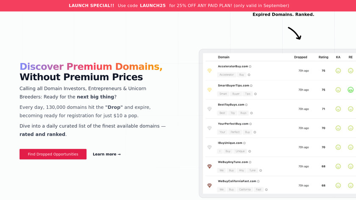356x200 pixels.
Task: Select the 'Unique' keyword tag under IBuyUnique.com
Action: 240,151
